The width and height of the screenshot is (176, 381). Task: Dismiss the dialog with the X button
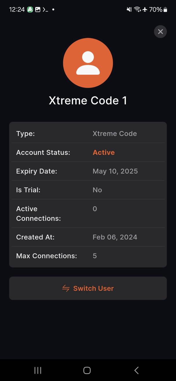pos(160,32)
